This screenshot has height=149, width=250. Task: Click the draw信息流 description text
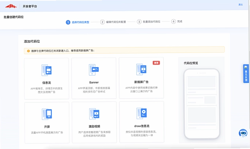142,133
